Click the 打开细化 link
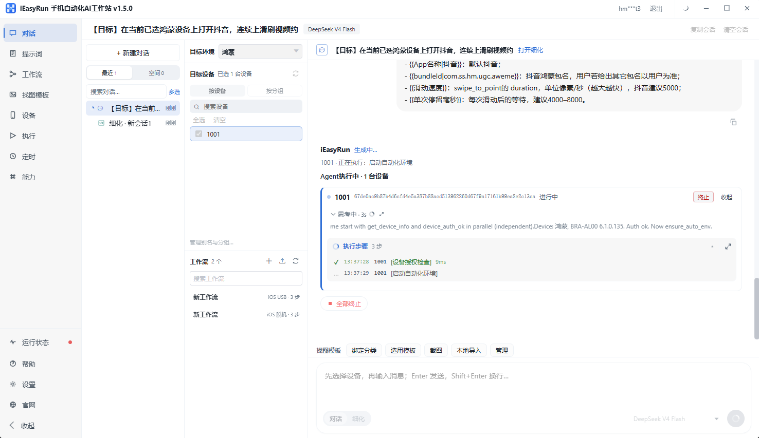The height and width of the screenshot is (438, 759). pos(531,50)
